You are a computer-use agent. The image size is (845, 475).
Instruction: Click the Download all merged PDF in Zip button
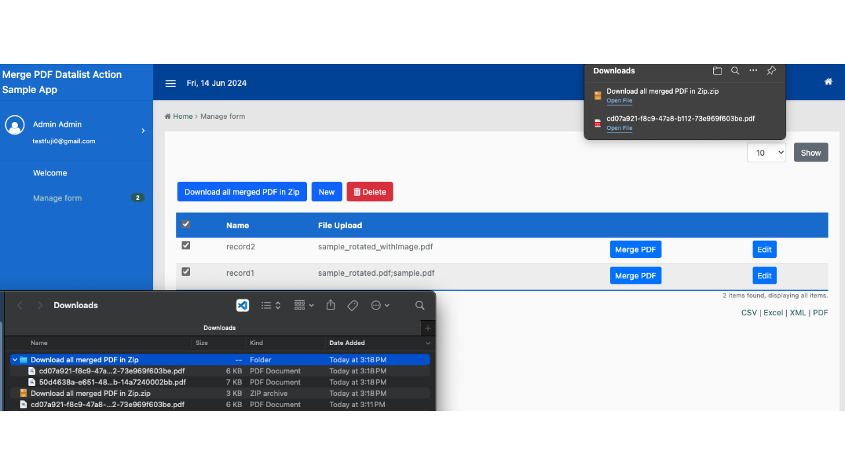pos(242,192)
